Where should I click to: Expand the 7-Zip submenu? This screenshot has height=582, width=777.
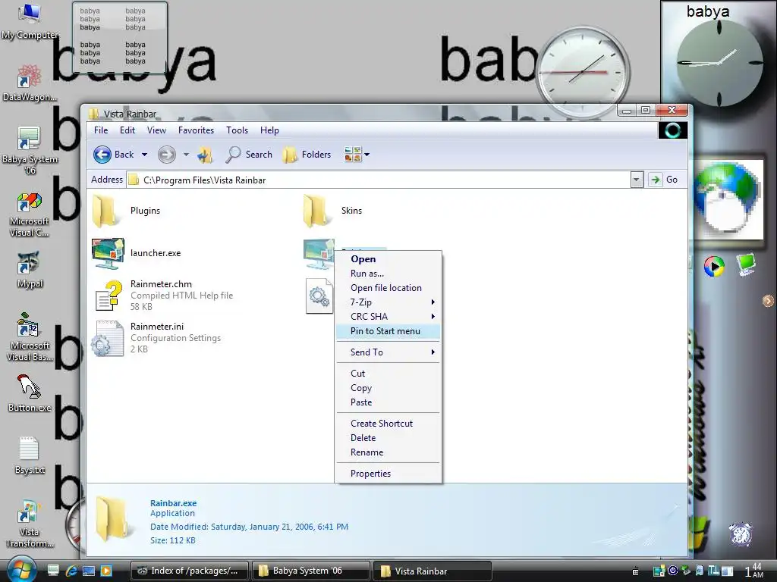click(388, 302)
